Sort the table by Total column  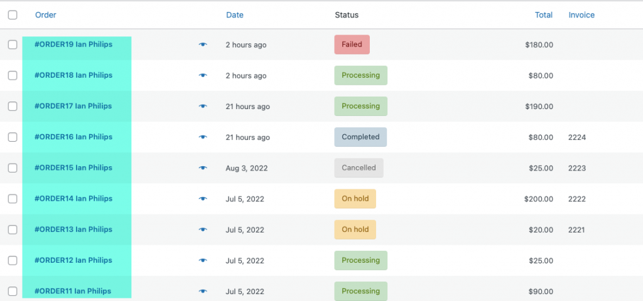[543, 15]
